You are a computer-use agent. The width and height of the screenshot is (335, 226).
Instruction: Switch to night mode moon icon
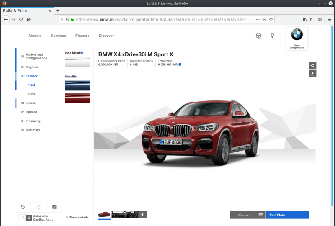click(143, 214)
